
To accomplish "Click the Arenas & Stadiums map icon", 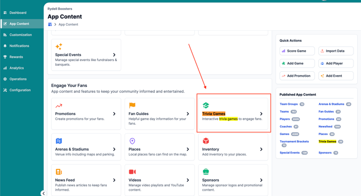I will click(x=59, y=141).
